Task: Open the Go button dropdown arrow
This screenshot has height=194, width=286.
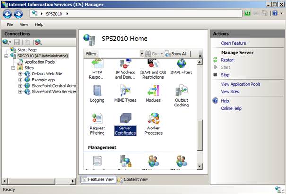Action: 161,54
